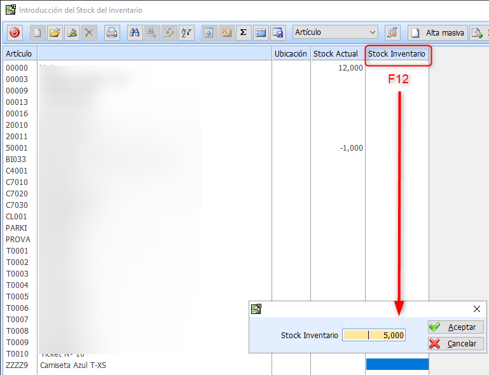Click the red power exit icon
The width and height of the screenshot is (489, 375).
click(x=15, y=32)
